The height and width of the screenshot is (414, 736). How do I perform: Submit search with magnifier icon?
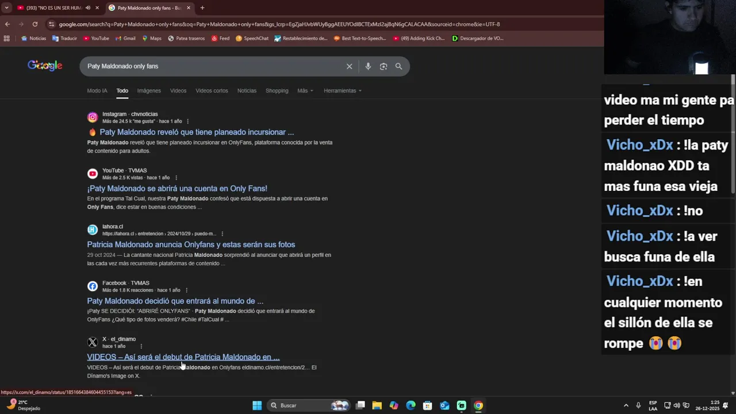click(x=398, y=66)
